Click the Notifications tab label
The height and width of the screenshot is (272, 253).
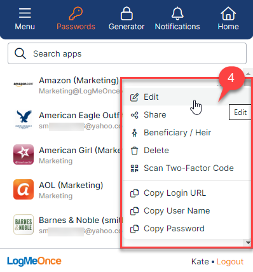pos(177,27)
